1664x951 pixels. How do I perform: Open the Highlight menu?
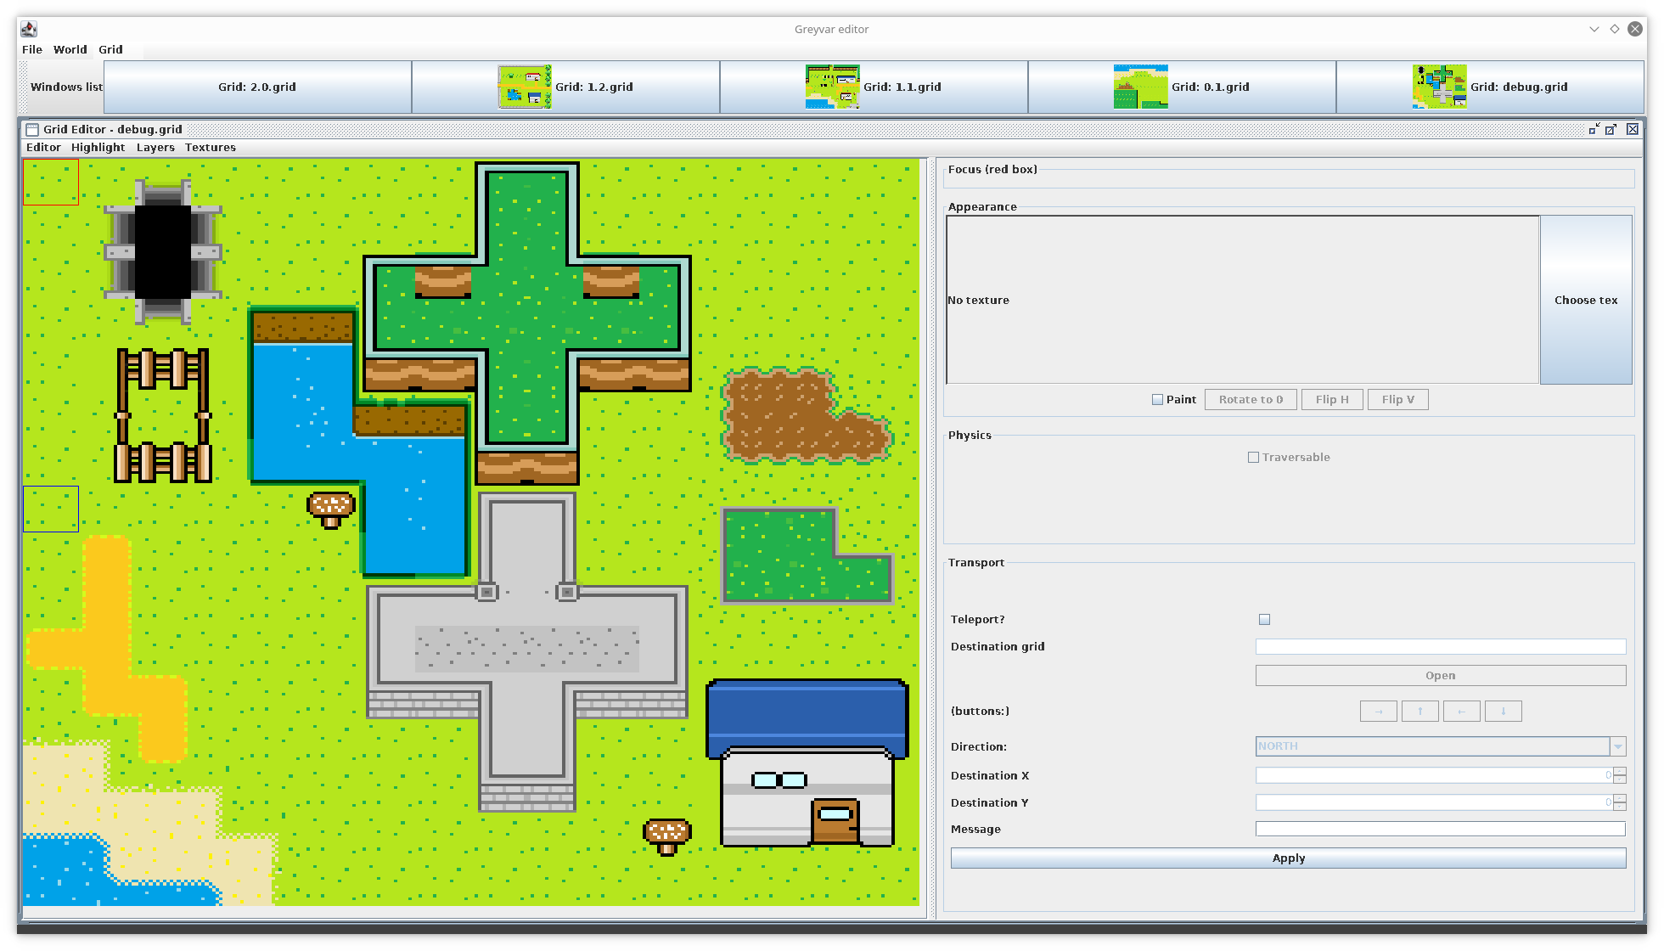pyautogui.click(x=98, y=147)
